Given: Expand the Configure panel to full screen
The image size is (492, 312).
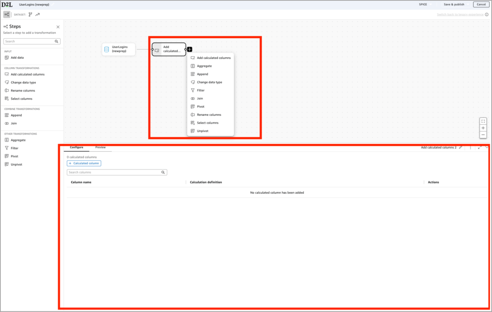Looking at the screenshot, I should pos(479,147).
